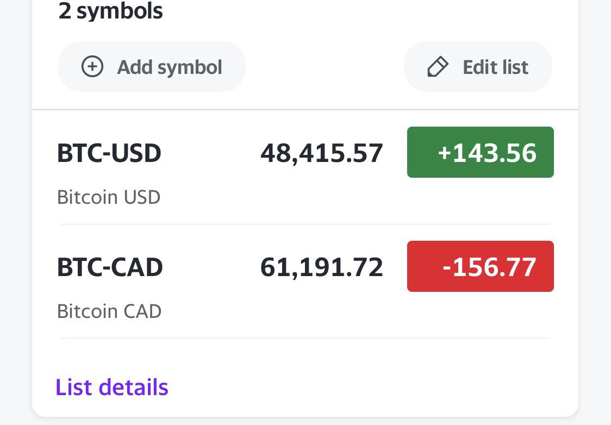This screenshot has width=611, height=425.
Task: Click empty space between Add symbol and Edit list
Action: click(x=325, y=67)
